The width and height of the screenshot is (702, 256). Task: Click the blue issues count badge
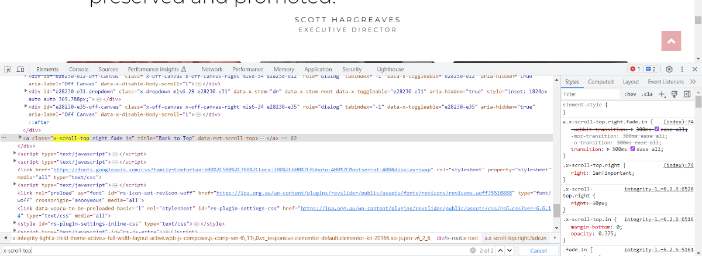651,69
